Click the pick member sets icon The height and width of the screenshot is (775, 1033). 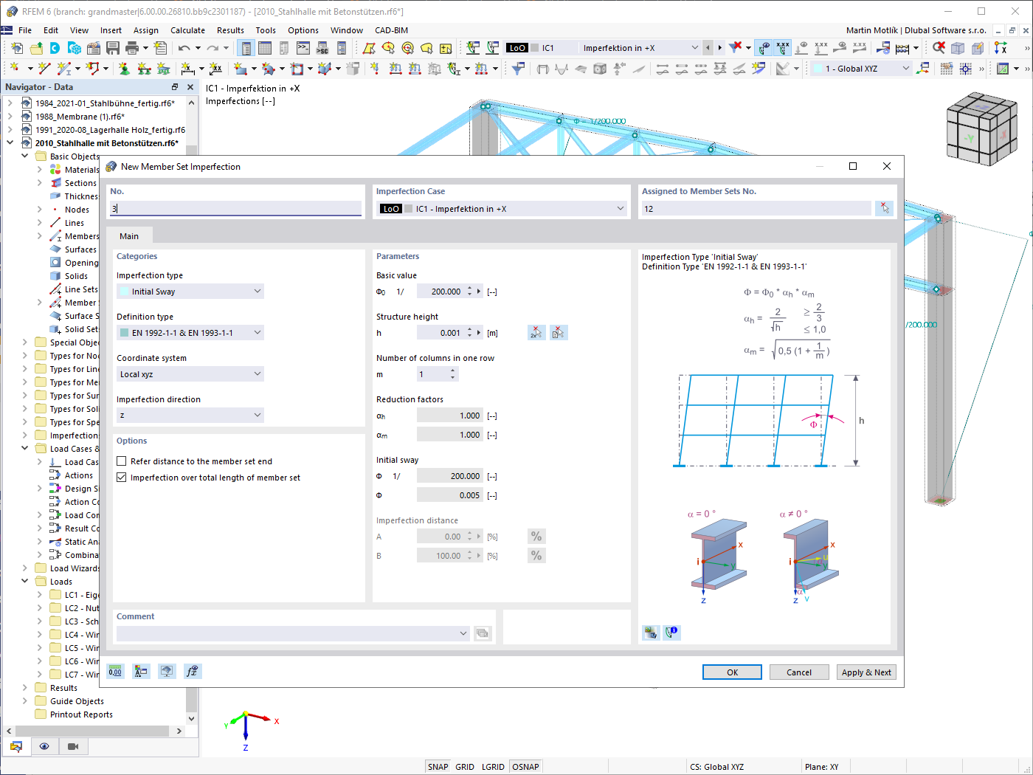click(884, 209)
